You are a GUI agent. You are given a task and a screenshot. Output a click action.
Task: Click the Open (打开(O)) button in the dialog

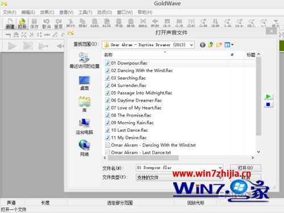245,168
